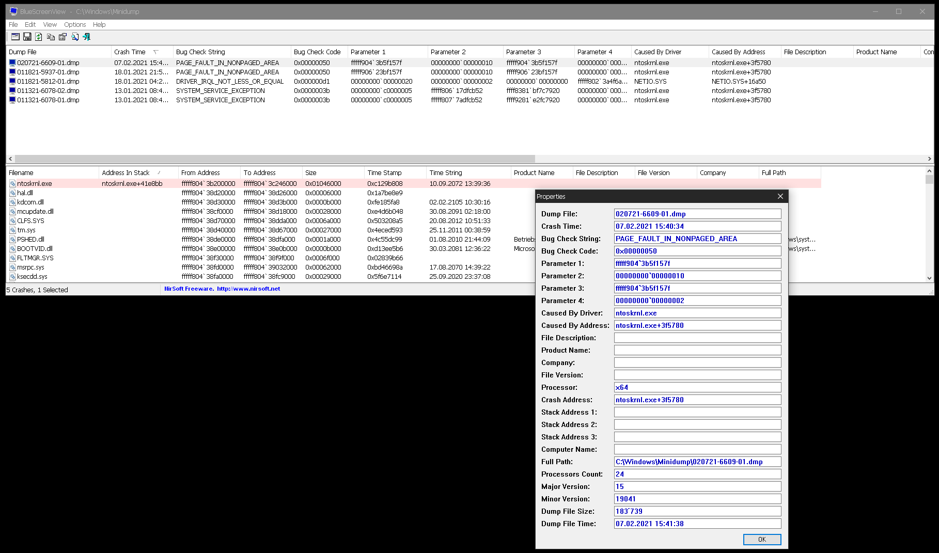Click the horizontal scrollbar thumb in upper pane
939x553 pixels.
[275, 159]
